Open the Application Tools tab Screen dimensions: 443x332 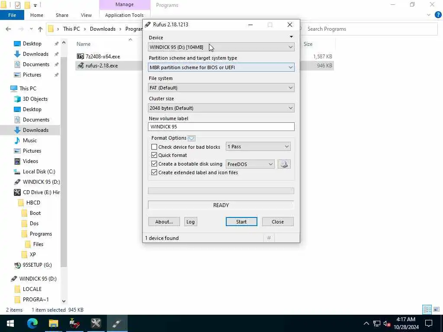point(124,15)
